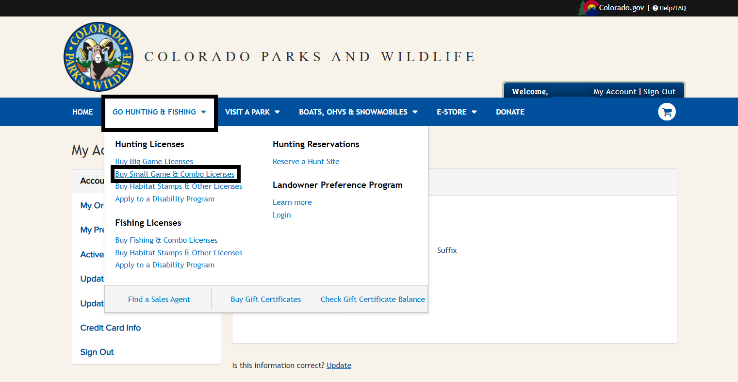Click the Hunting Reservations heading
This screenshot has width=738, height=382.
[x=316, y=144]
